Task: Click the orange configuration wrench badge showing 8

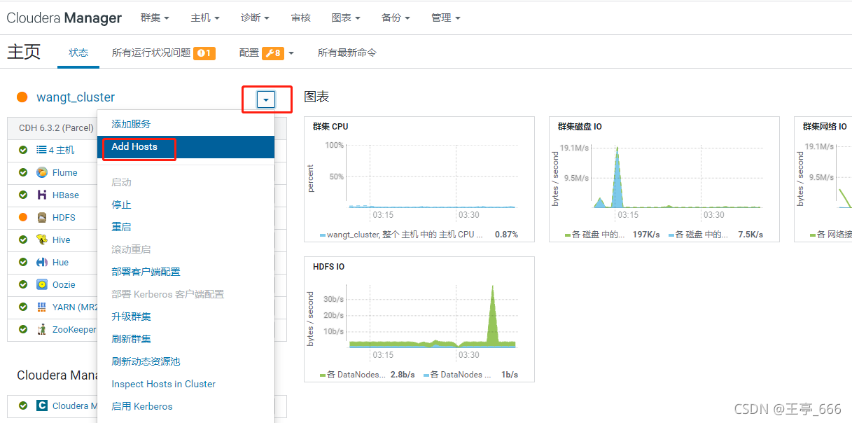Action: pyautogui.click(x=273, y=53)
